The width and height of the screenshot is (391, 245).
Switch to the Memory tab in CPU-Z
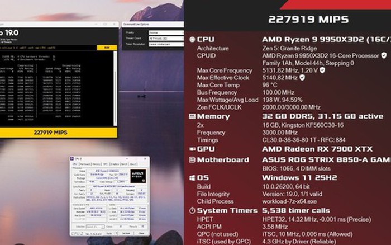pos(95,164)
